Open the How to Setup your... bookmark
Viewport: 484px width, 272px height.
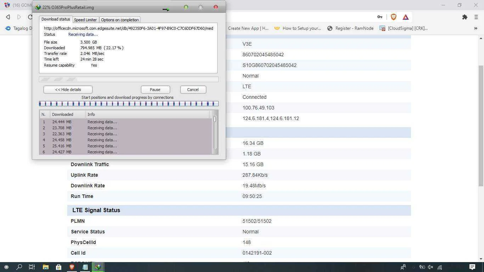[298, 28]
